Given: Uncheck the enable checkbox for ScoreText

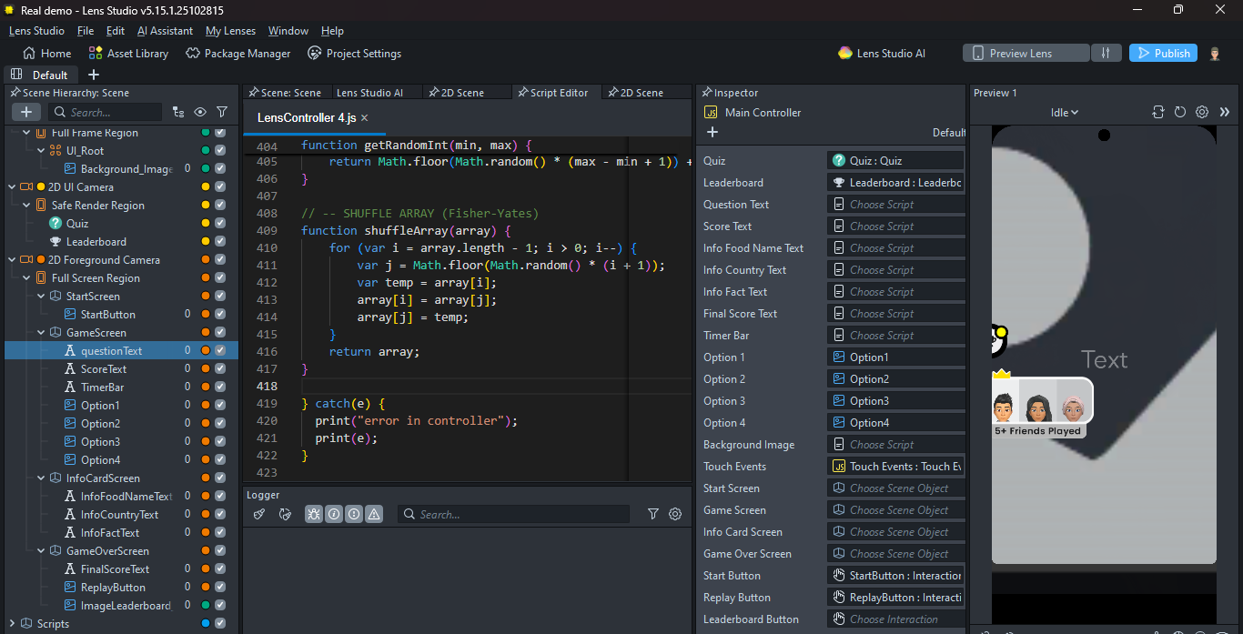Looking at the screenshot, I should pos(220,369).
